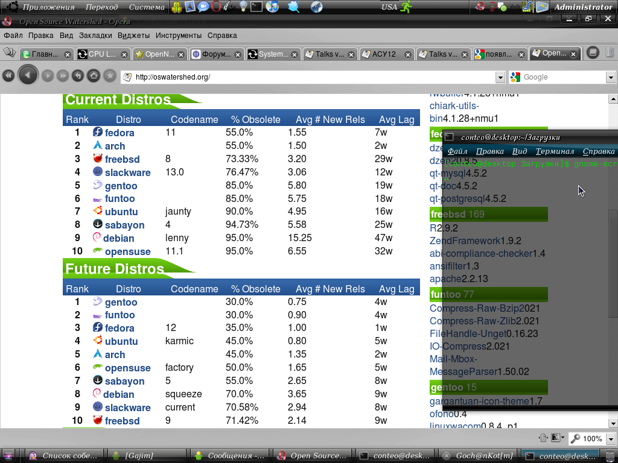Click the new tab button beside the trash

click(x=593, y=52)
